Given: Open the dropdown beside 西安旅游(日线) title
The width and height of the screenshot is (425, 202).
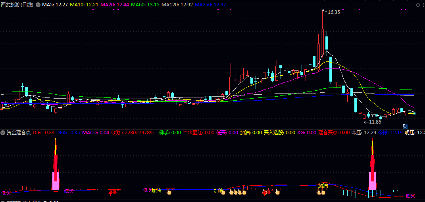Looking at the screenshot, I should coord(38,5).
